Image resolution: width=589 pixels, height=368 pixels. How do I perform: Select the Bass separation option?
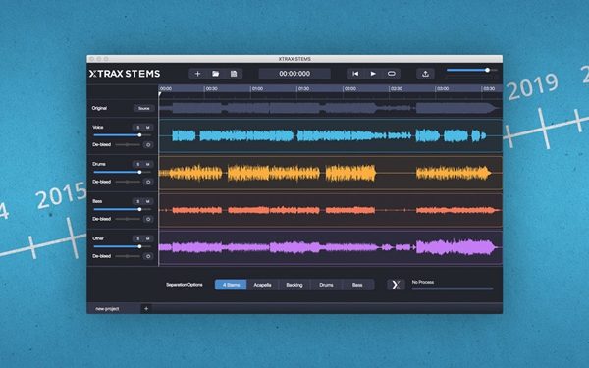click(x=357, y=285)
